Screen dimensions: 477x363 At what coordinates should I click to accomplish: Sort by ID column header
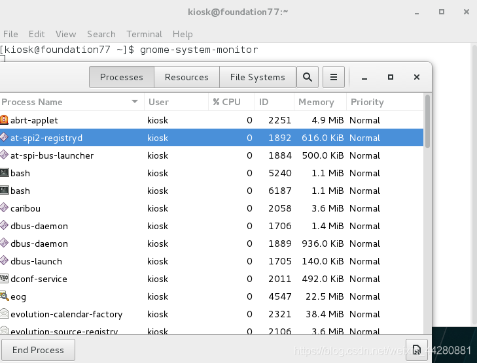[x=274, y=102]
